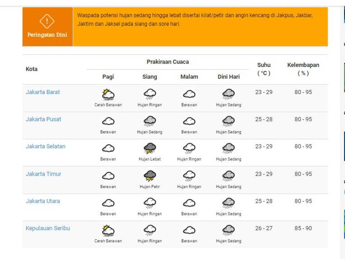Click Jakarta Barat Dini Hari rain icon
Image resolution: width=345 pixels, height=259 pixels.
[x=228, y=94]
